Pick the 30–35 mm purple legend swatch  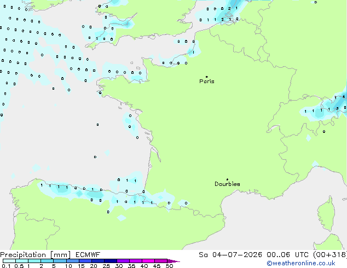(x=123, y=261)
